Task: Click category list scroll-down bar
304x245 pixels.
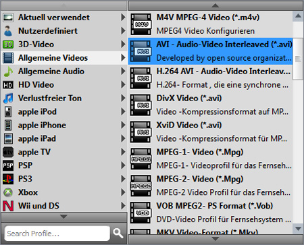Action: (64, 217)
